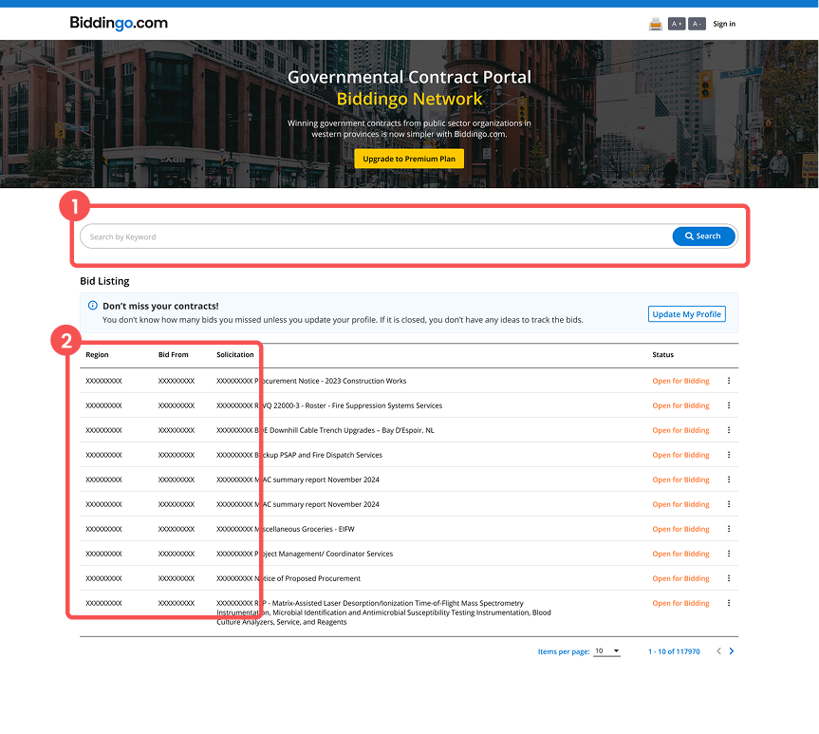Click Upgrade to Premium Plan button
Screen dimensions: 819x734
(409, 159)
